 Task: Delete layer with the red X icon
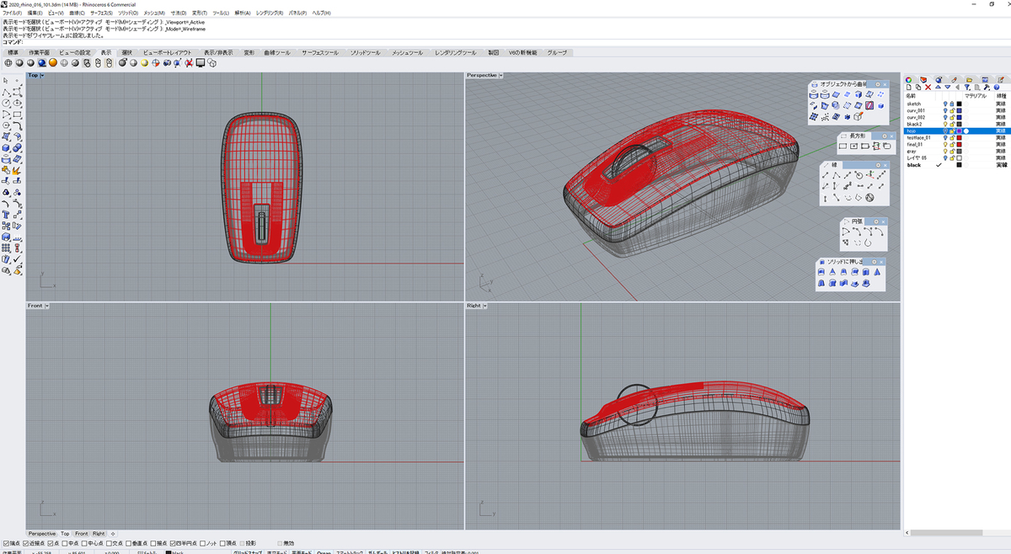coord(928,88)
